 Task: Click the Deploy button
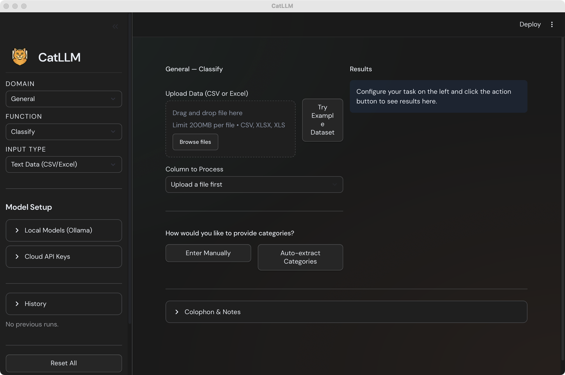530,24
